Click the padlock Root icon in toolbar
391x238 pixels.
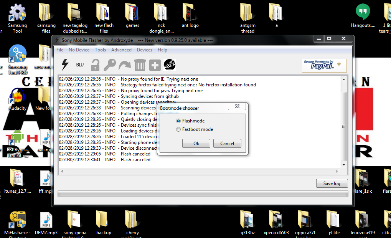[x=95, y=65]
